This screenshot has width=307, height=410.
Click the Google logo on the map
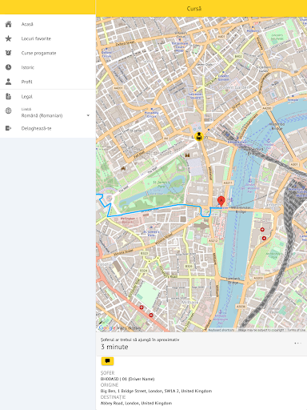pyautogui.click(x=107, y=328)
